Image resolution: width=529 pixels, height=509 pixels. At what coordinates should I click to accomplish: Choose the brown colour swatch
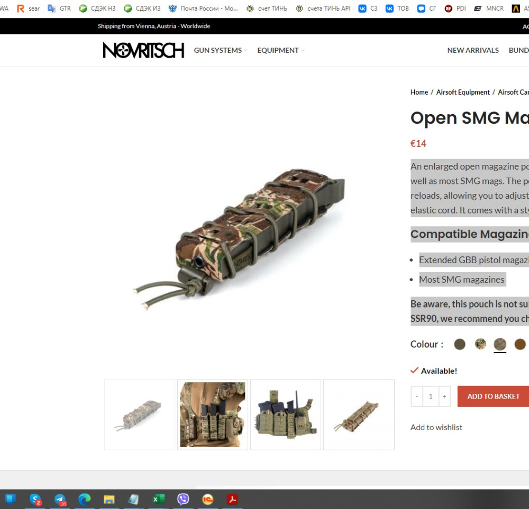pos(520,345)
